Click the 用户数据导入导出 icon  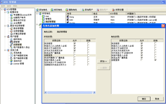pos(11,47)
